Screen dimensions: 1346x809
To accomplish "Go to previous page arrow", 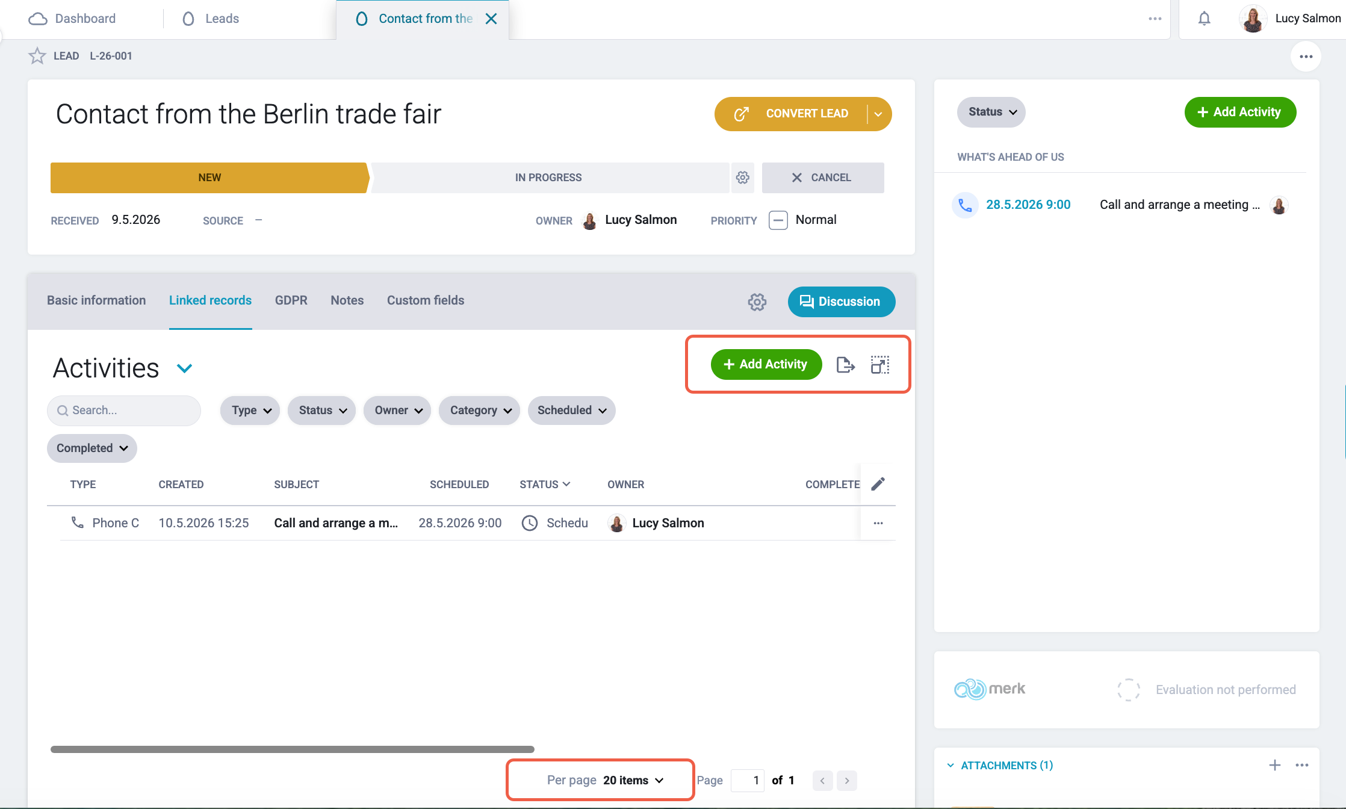I will coord(822,781).
